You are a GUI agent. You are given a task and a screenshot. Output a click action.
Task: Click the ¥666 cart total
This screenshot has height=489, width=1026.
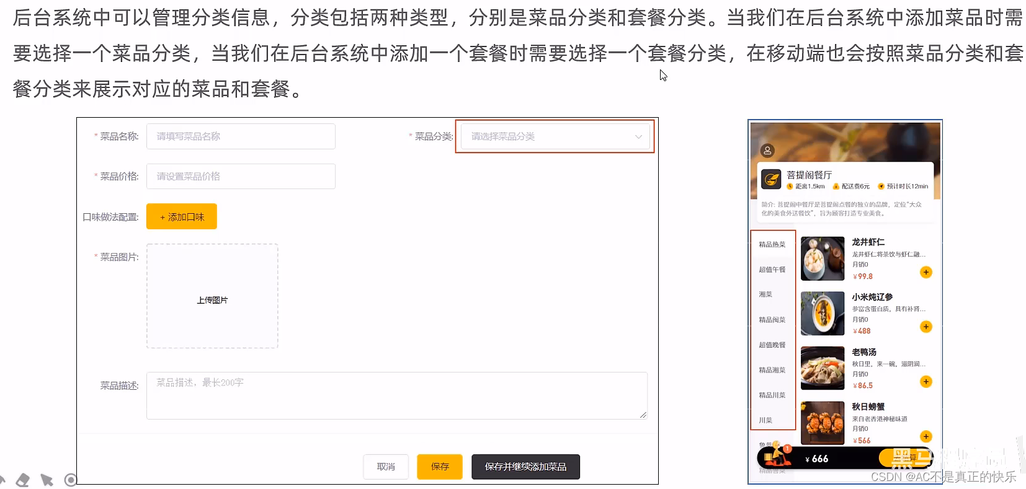(816, 459)
